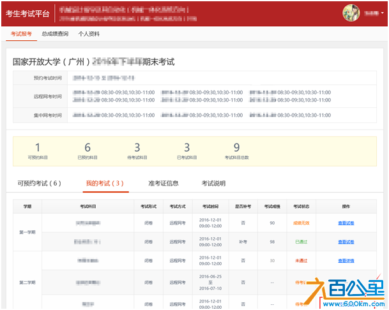Click the 补考 cell in the table

tap(243, 242)
